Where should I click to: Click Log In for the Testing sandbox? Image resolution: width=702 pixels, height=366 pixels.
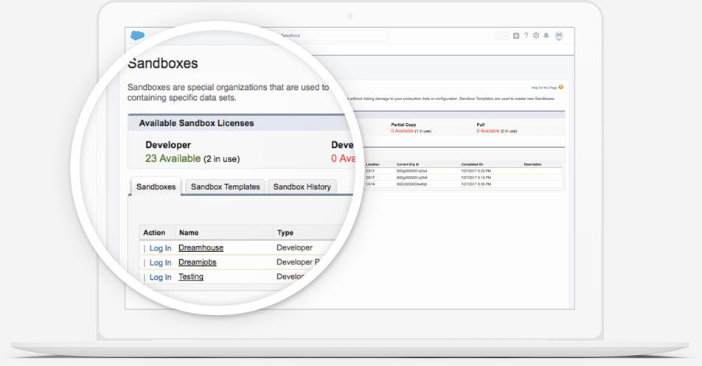click(x=160, y=278)
